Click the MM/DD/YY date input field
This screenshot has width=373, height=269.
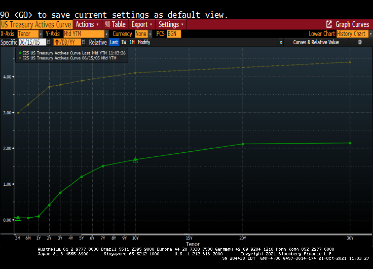click(x=67, y=43)
